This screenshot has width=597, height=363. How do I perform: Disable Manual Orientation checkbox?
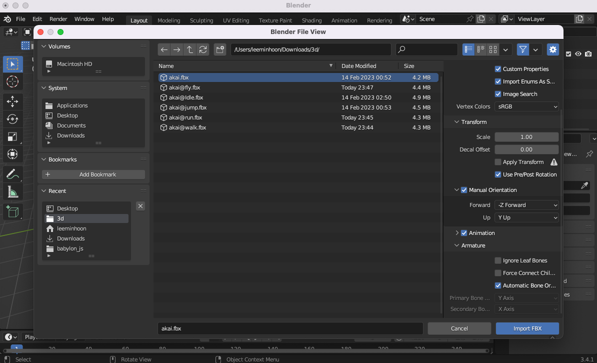coord(463,190)
